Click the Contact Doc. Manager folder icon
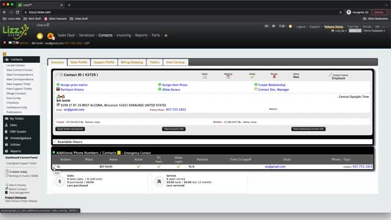The width and height of the screenshot is (391, 220). click(256, 89)
